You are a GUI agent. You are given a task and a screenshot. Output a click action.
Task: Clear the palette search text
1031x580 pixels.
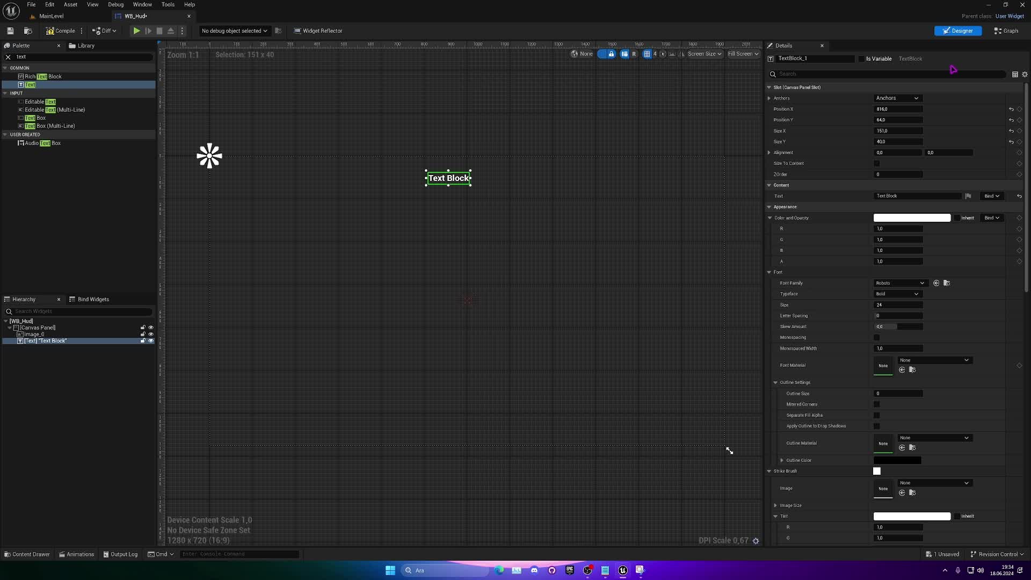[8, 56]
